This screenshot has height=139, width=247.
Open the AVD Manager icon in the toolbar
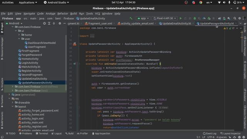tap(224, 19)
